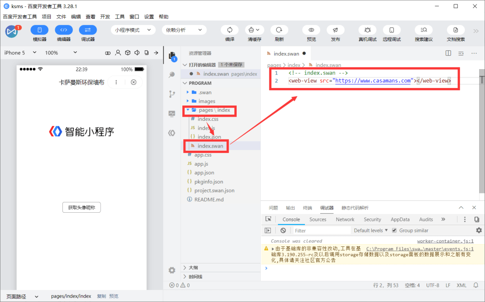Image resolution: width=485 pixels, height=302 pixels.
Task: Open the 工具 menu
Action: tap(119, 17)
